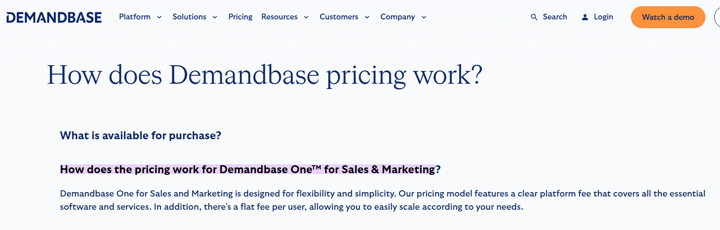Click the Login text link

pyautogui.click(x=603, y=17)
